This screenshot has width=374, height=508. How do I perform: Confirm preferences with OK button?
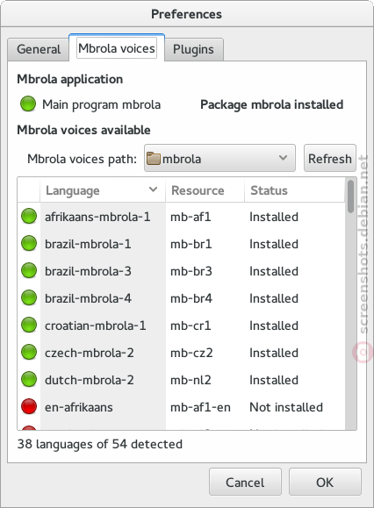click(x=325, y=482)
